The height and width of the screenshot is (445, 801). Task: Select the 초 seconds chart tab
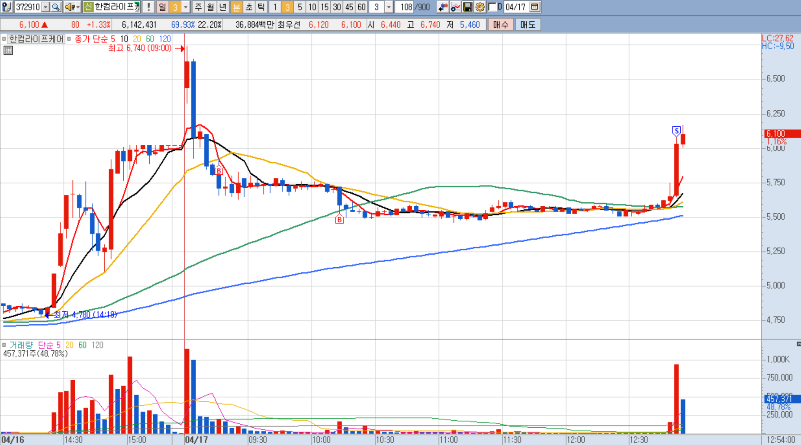click(249, 7)
